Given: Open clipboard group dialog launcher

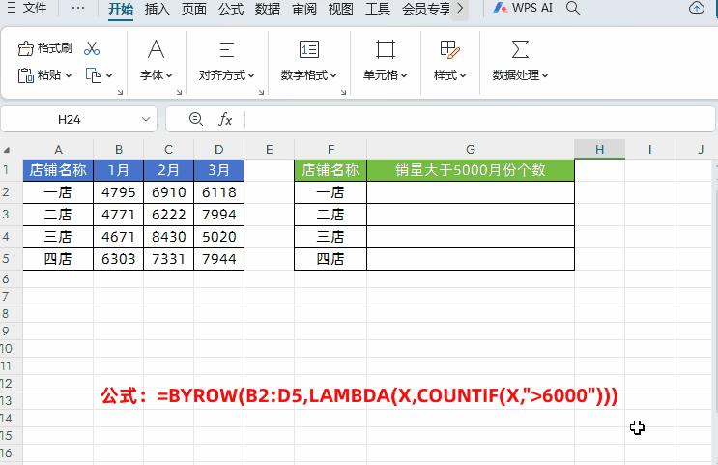Looking at the screenshot, I should 121,92.
